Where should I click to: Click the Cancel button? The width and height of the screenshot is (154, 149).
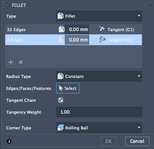tap(137, 141)
